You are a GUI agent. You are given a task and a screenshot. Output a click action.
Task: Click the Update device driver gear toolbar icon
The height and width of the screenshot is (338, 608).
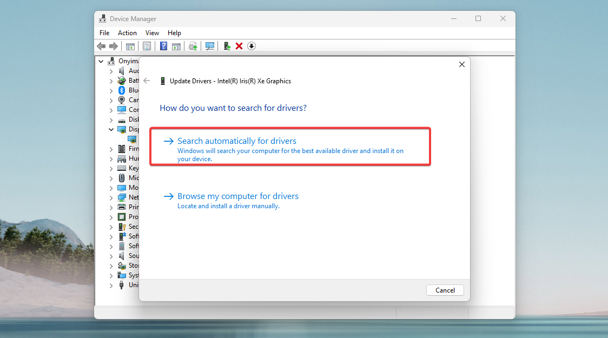[x=193, y=46]
